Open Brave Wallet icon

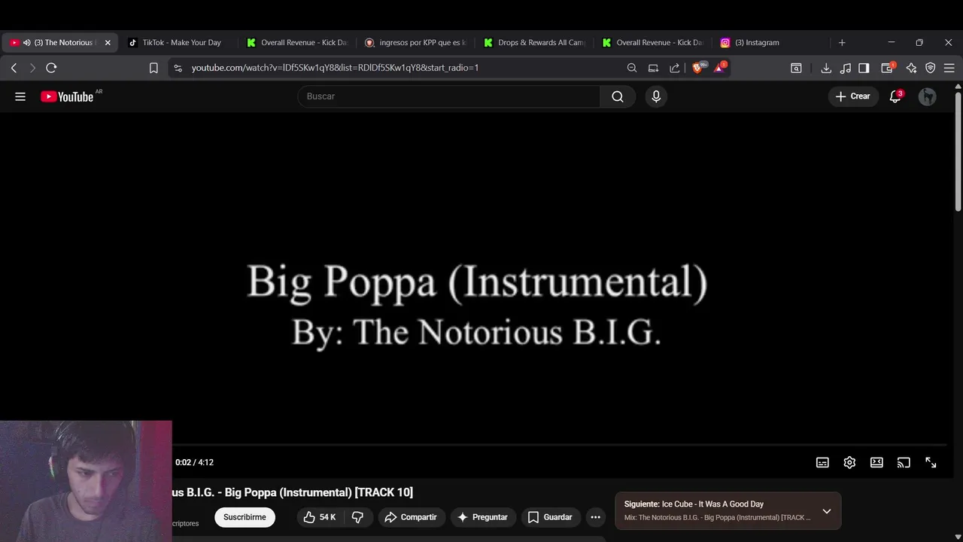[888, 68]
